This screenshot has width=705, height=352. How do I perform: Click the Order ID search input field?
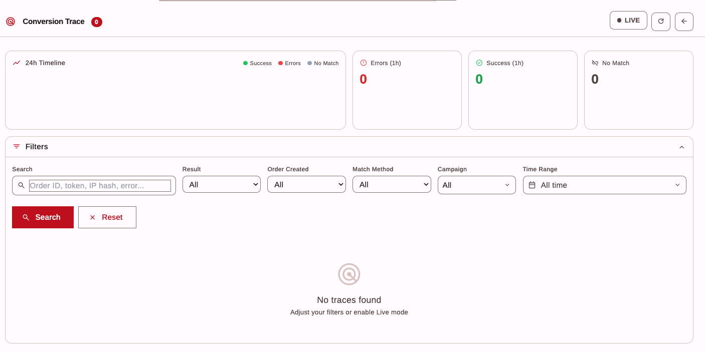(x=100, y=186)
